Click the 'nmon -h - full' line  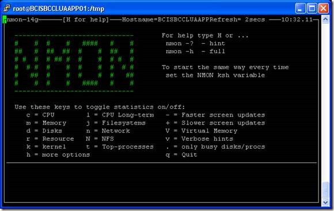point(195,51)
